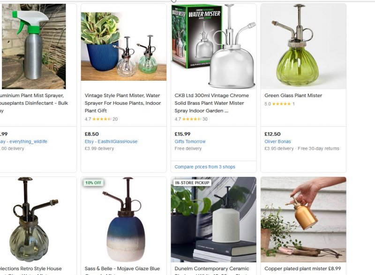Open the CKB Ltd 300ml Vintage Chrome title

pos(212,103)
